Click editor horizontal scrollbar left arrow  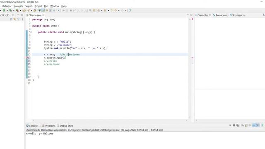pyautogui.click(x=34, y=120)
